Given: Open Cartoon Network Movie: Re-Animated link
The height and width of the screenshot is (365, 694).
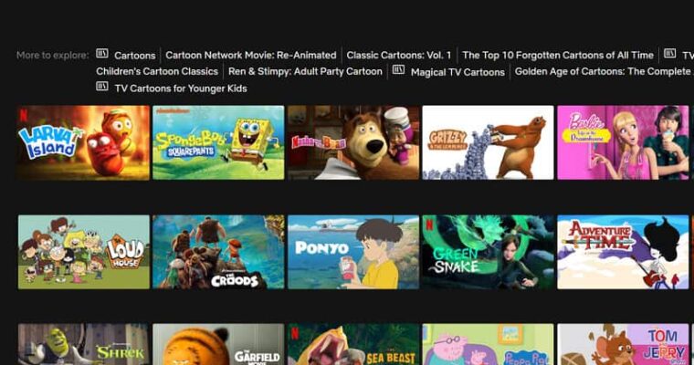Looking at the screenshot, I should (x=251, y=56).
